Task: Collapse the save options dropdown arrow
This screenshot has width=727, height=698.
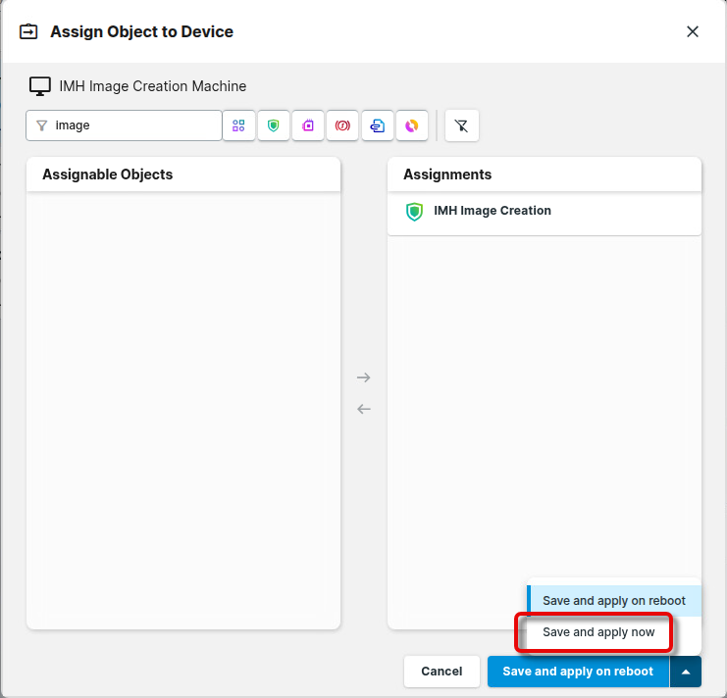Action: (x=686, y=672)
